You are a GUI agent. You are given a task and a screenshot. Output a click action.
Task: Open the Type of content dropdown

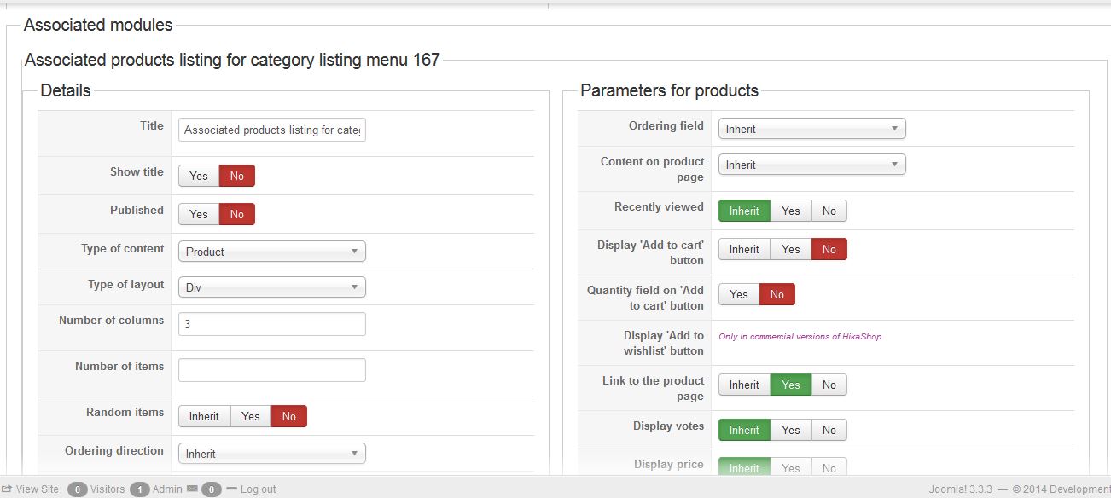(271, 252)
